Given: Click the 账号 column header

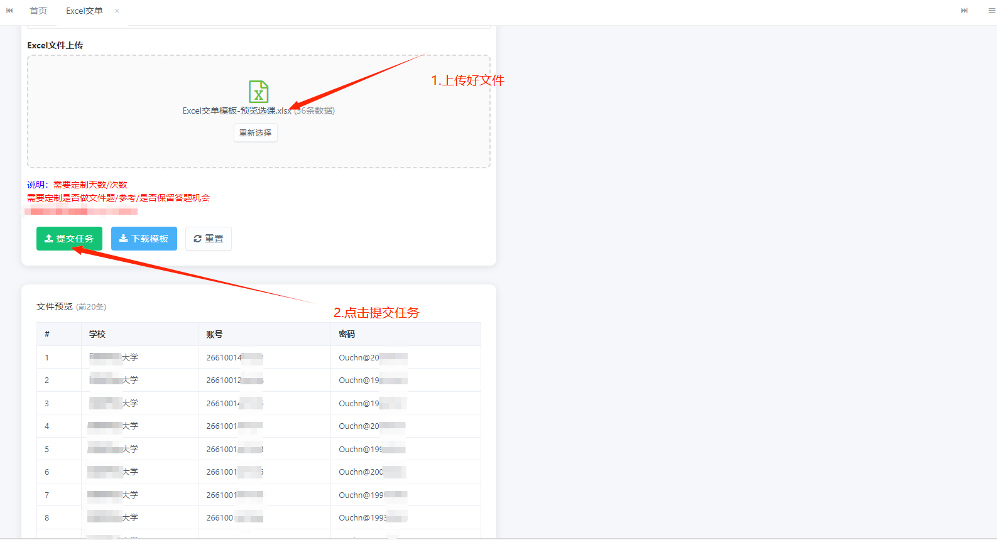Looking at the screenshot, I should tap(264, 334).
